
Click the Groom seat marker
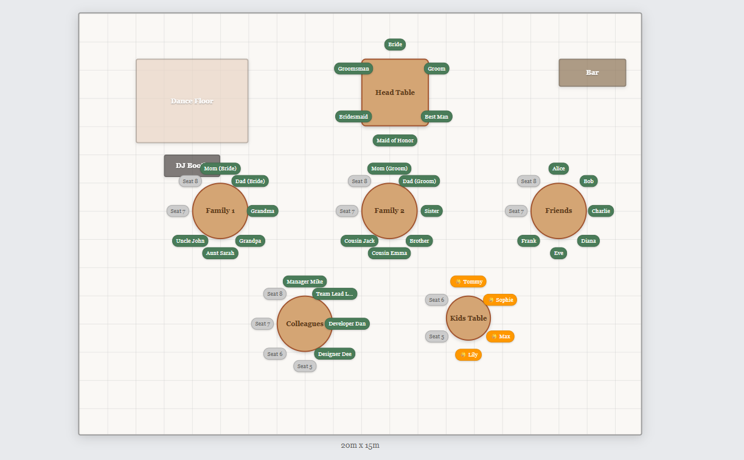pos(436,69)
